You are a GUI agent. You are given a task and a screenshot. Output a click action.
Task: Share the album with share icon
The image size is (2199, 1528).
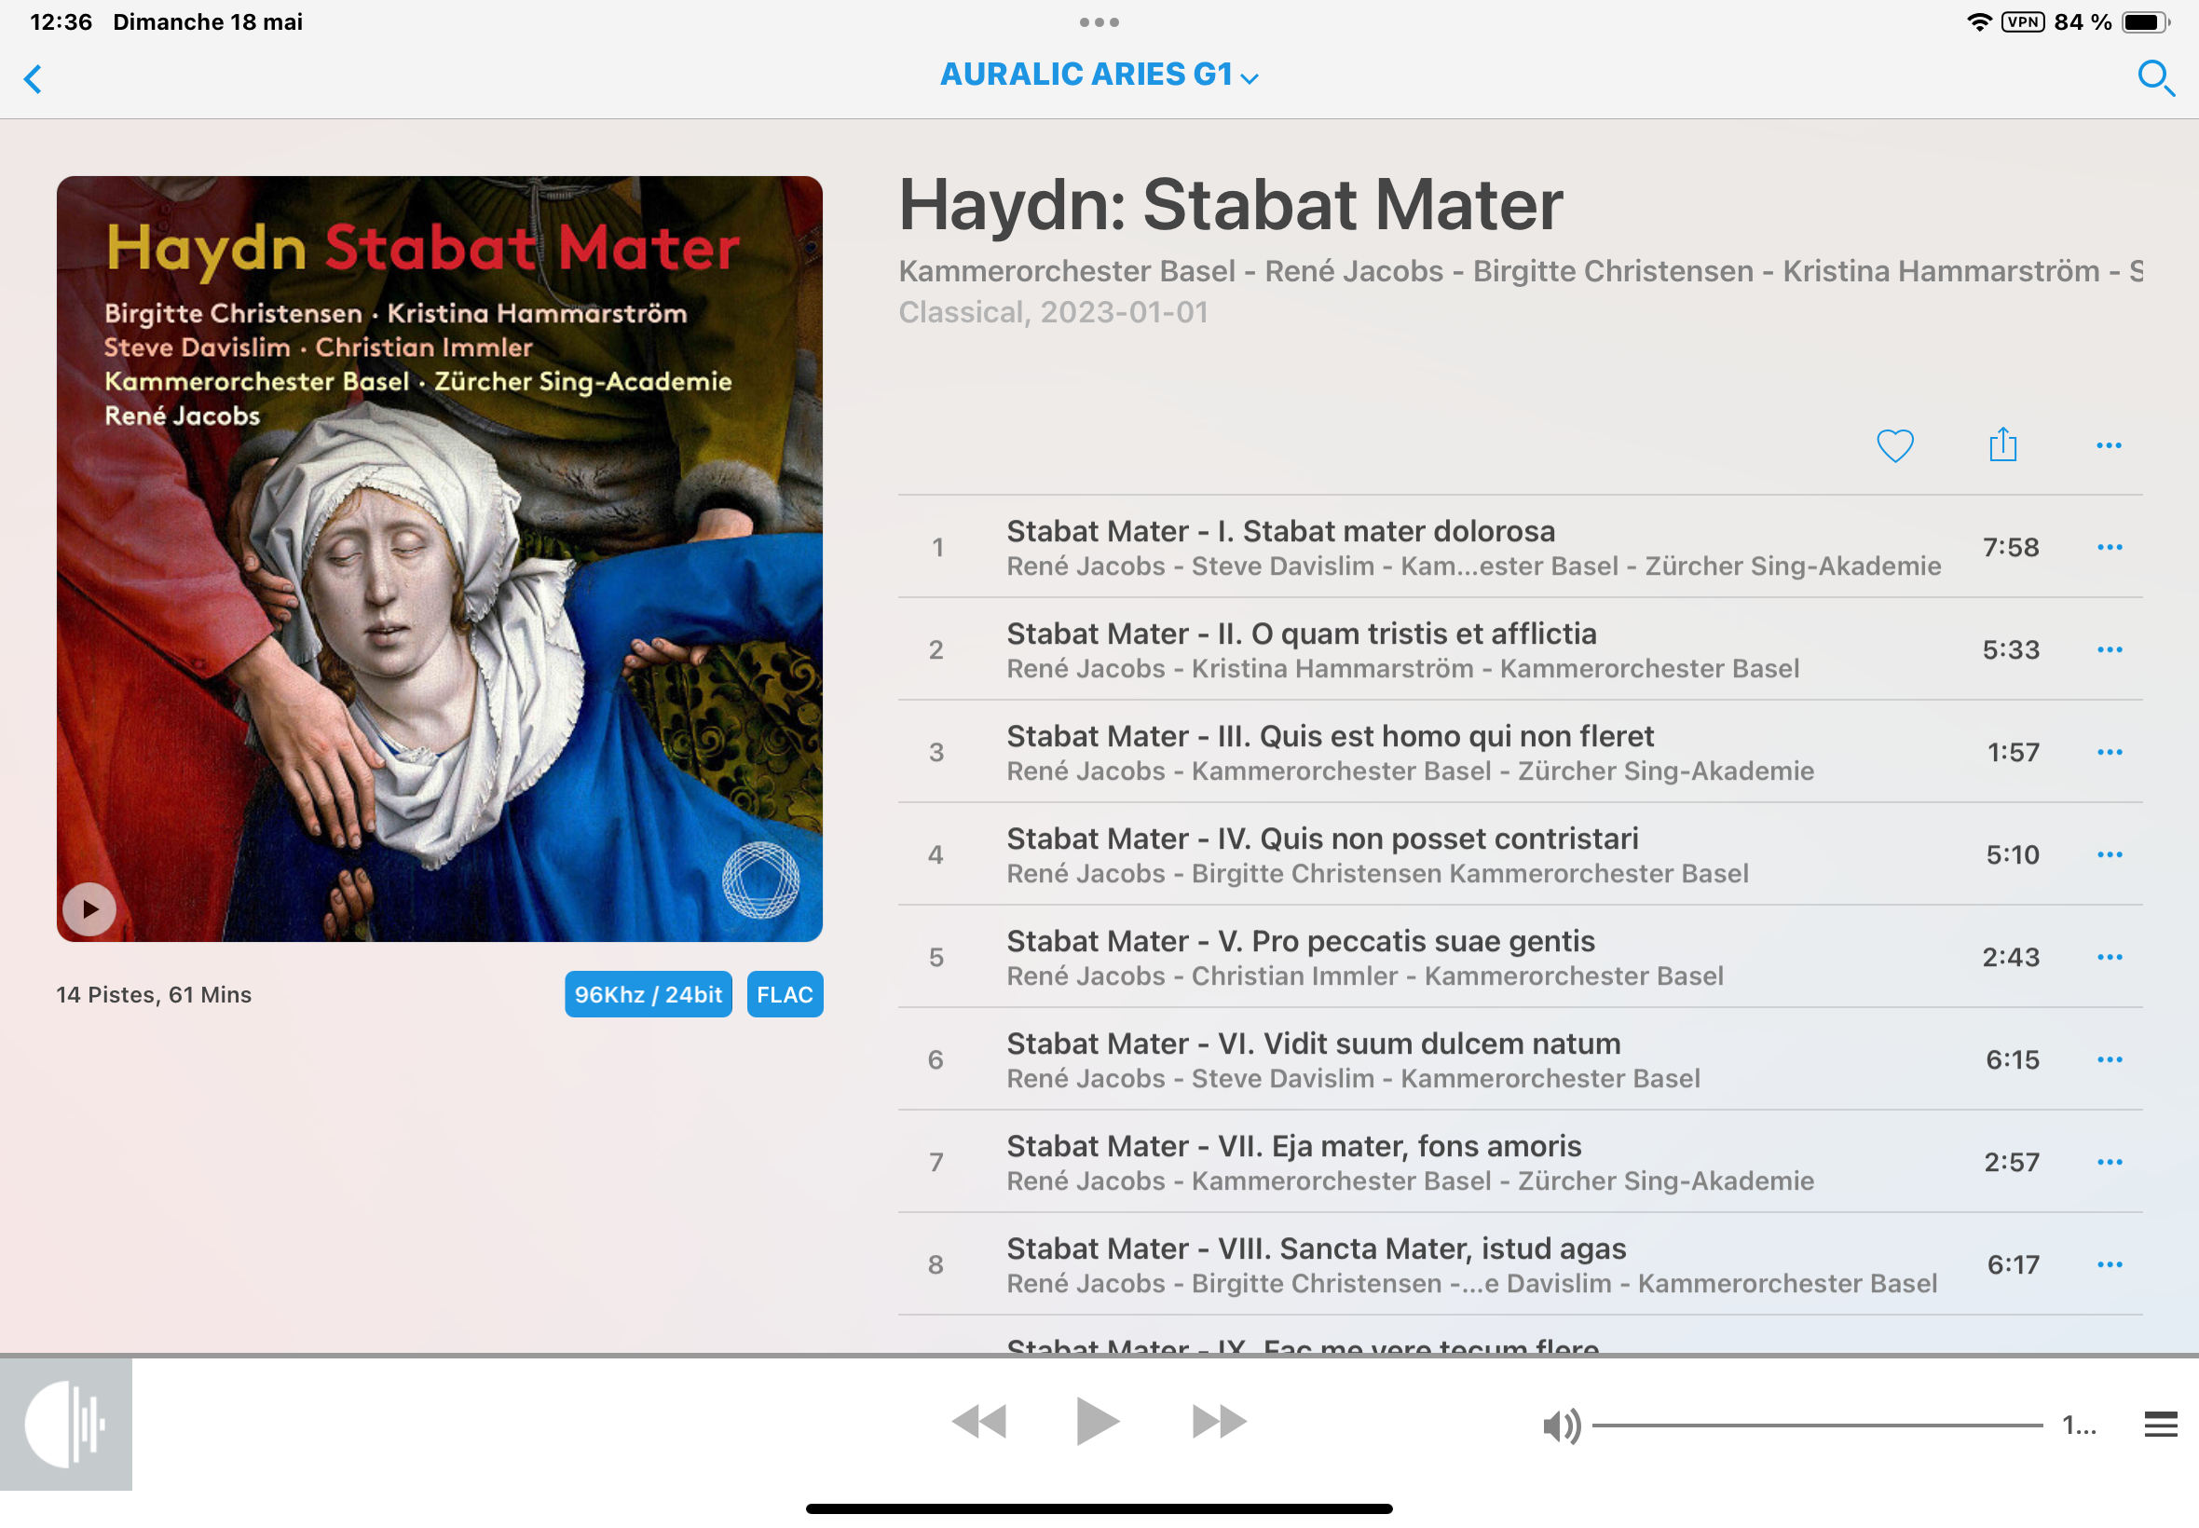2002,445
